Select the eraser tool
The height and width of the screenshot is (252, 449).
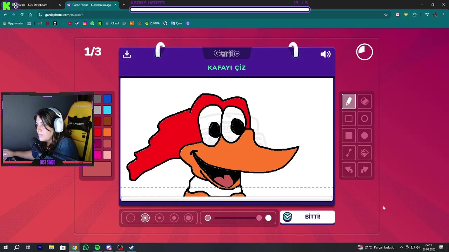(x=364, y=101)
